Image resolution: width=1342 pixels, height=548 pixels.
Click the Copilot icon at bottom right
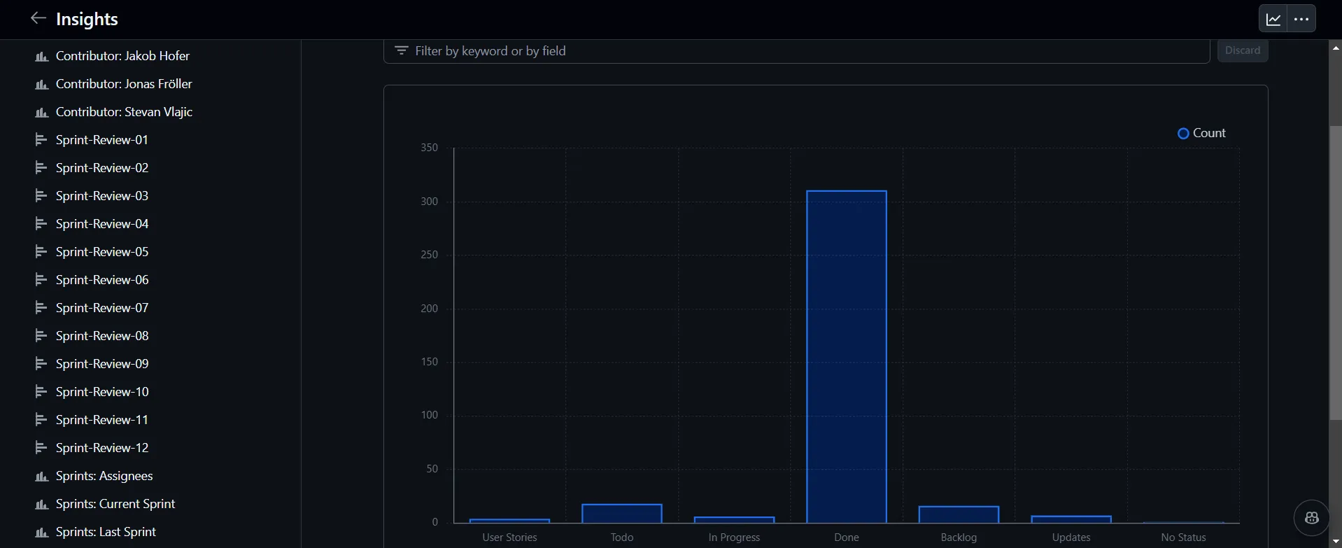coord(1311,518)
